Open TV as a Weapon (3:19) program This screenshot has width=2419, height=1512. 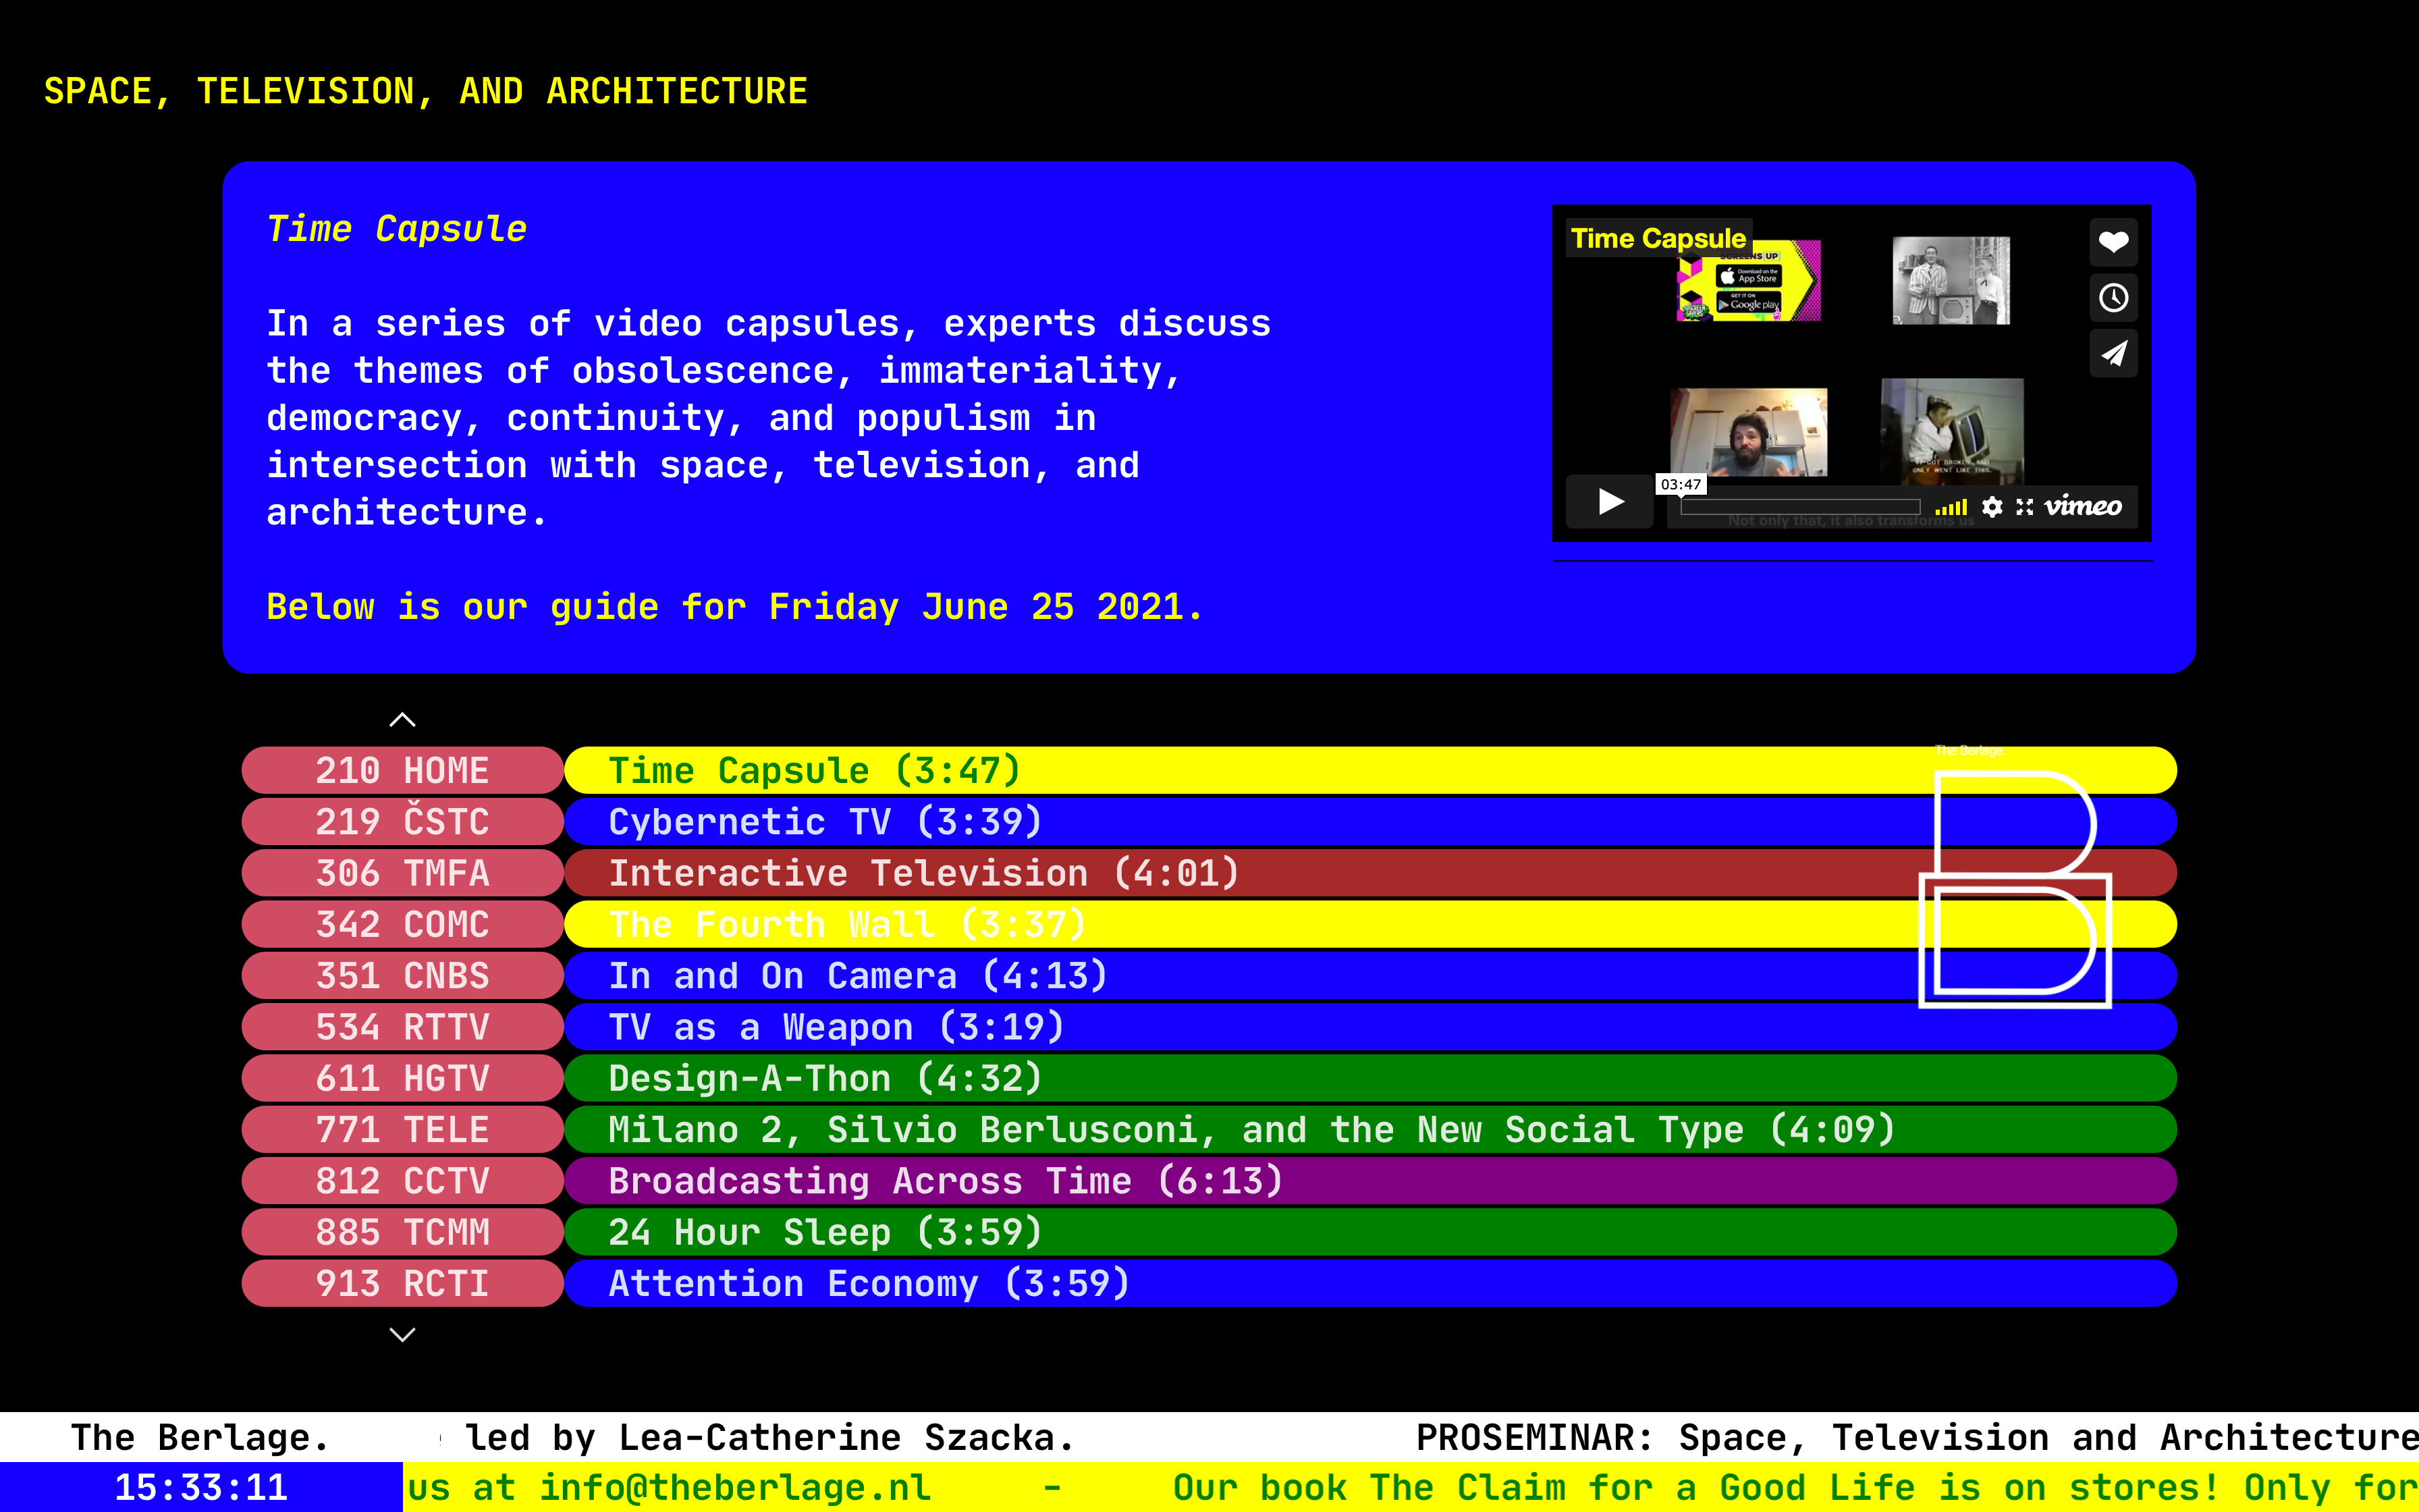click(1370, 1027)
